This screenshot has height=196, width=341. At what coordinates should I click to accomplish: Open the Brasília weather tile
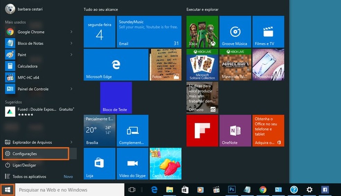coord(99,131)
